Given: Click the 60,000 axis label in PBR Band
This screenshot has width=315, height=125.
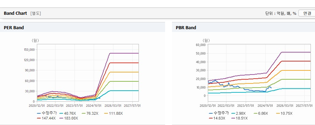Looking at the screenshot, I should point(201,45).
